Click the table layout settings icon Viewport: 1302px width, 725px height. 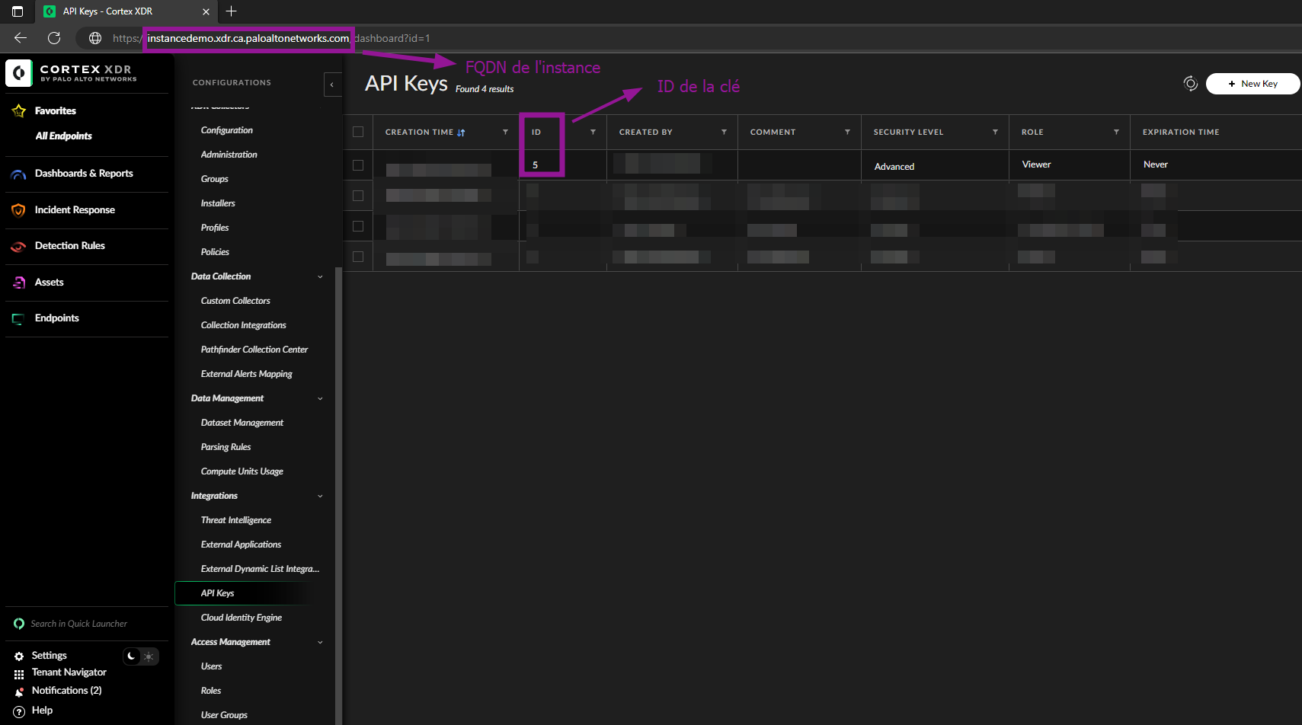(1190, 84)
